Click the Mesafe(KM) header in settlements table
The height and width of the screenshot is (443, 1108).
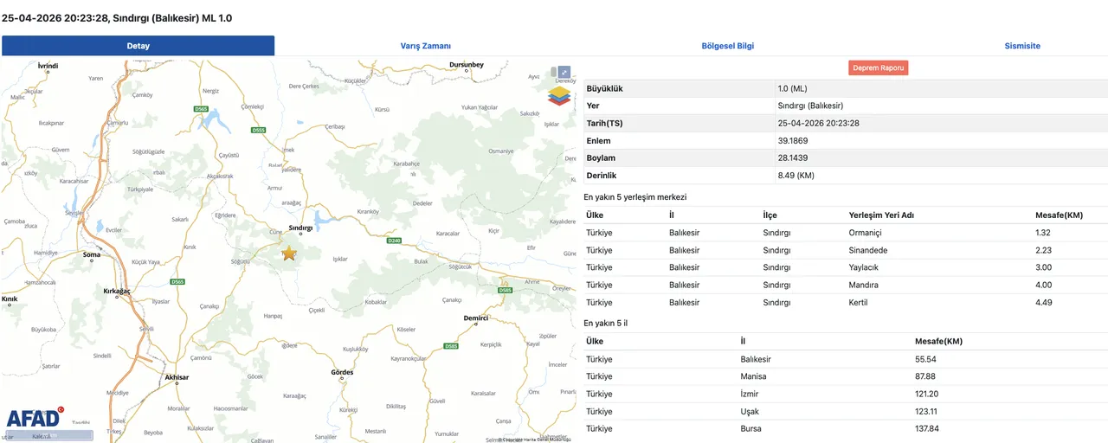click(x=1059, y=215)
